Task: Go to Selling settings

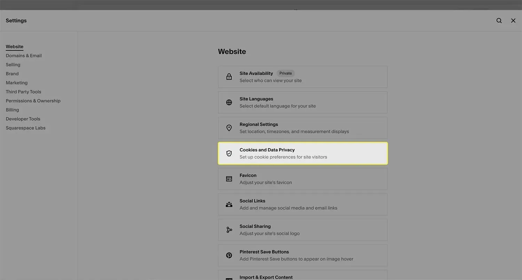Action: 13,65
